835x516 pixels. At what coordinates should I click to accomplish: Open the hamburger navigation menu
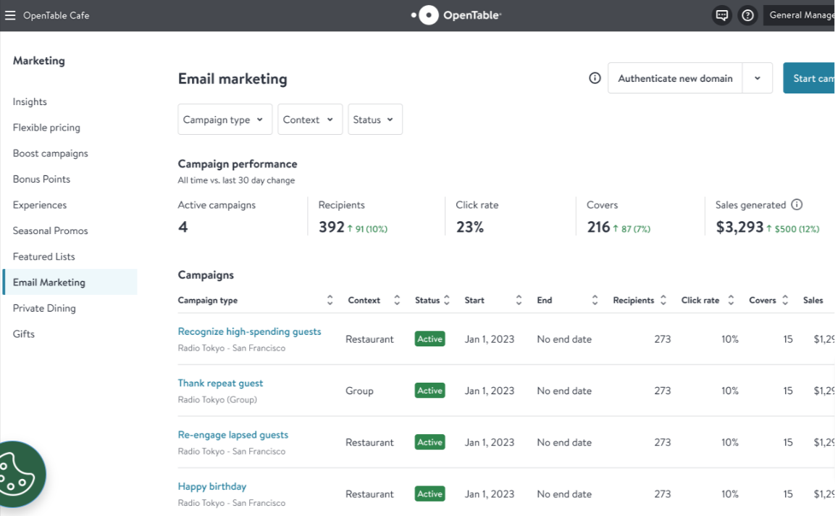(x=10, y=15)
